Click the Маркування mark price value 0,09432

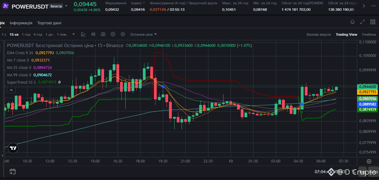(x=112, y=10)
